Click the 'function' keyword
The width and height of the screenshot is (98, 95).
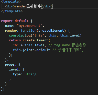pyautogui.click(x=29, y=30)
